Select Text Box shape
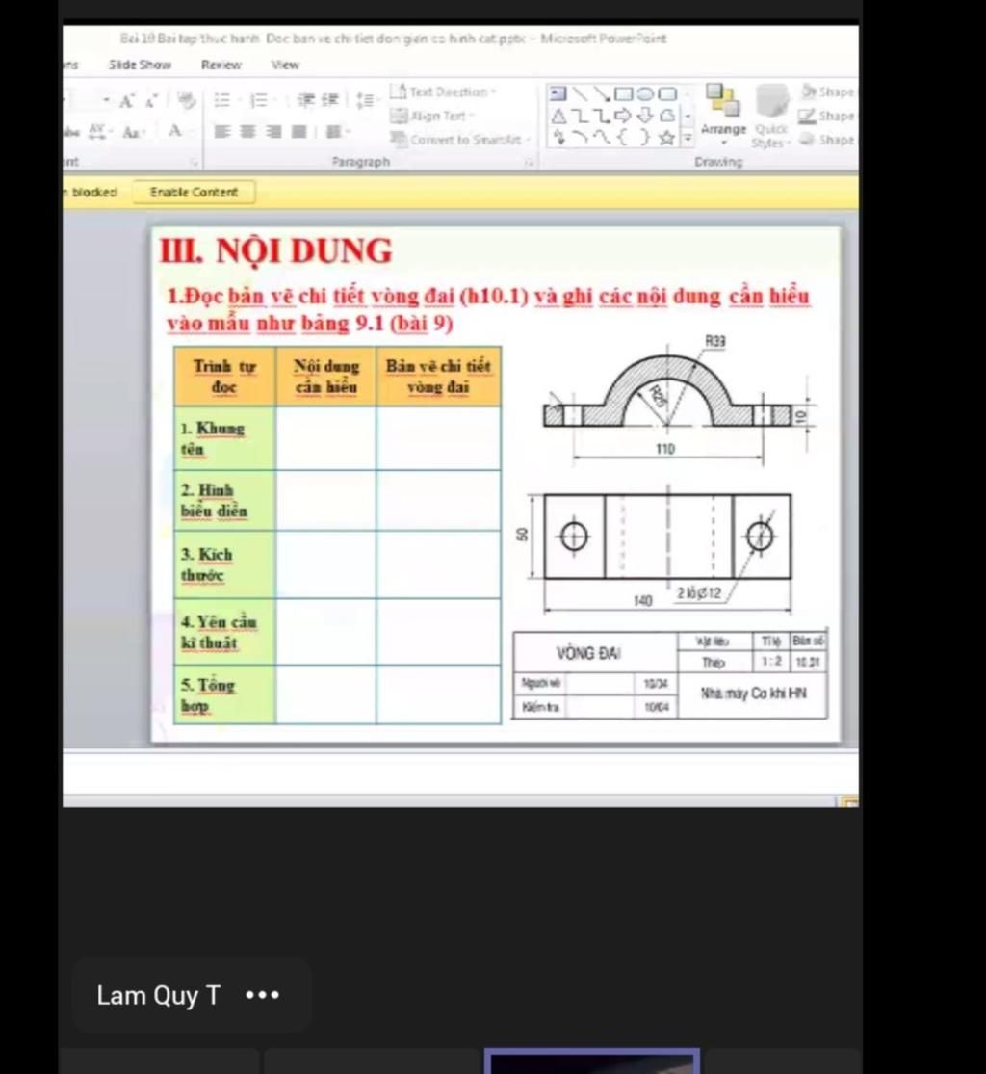The width and height of the screenshot is (986, 1074). point(558,93)
